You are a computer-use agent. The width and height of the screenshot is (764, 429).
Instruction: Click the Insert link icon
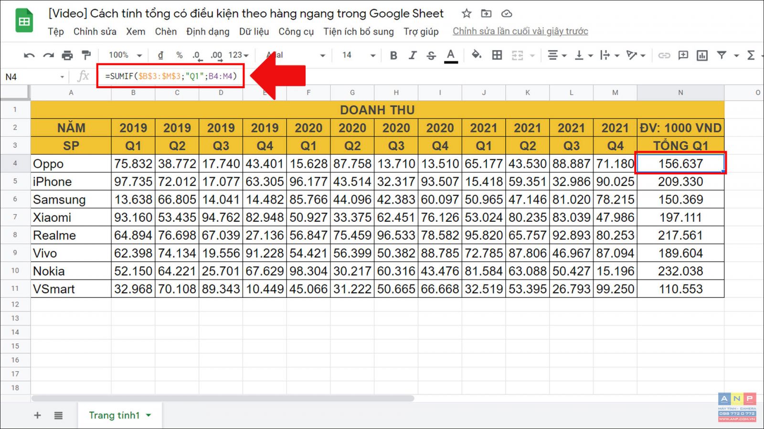pyautogui.click(x=664, y=55)
